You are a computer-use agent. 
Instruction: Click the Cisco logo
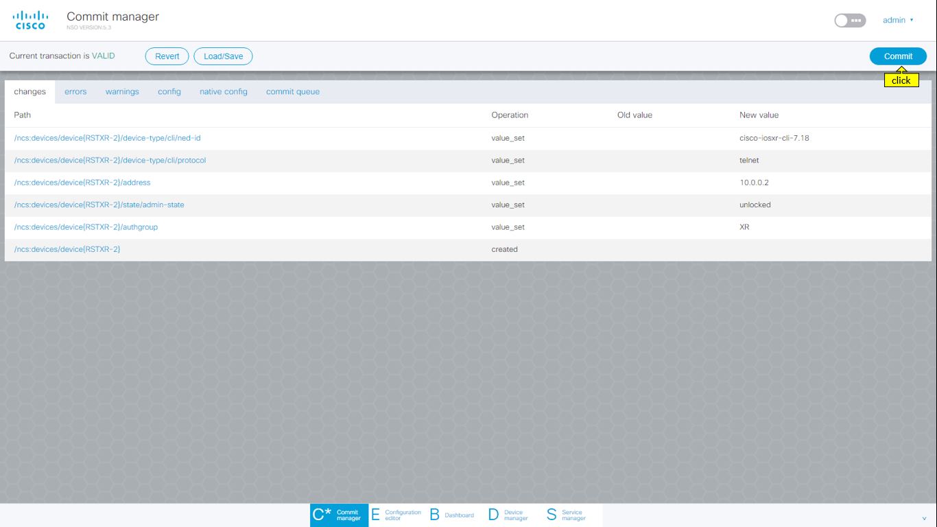coord(30,20)
